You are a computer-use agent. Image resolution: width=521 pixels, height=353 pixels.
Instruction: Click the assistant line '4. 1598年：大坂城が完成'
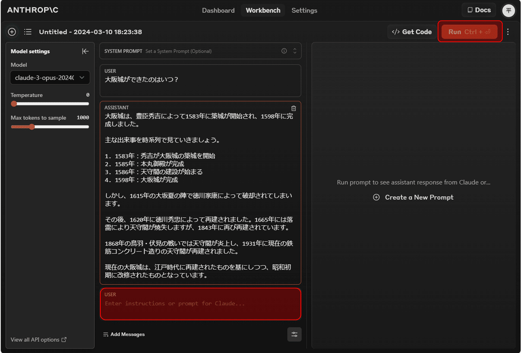click(x=142, y=180)
